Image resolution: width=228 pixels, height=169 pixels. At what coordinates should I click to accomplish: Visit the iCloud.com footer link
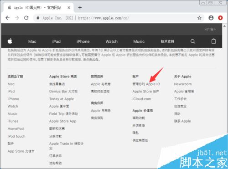[x=142, y=99]
